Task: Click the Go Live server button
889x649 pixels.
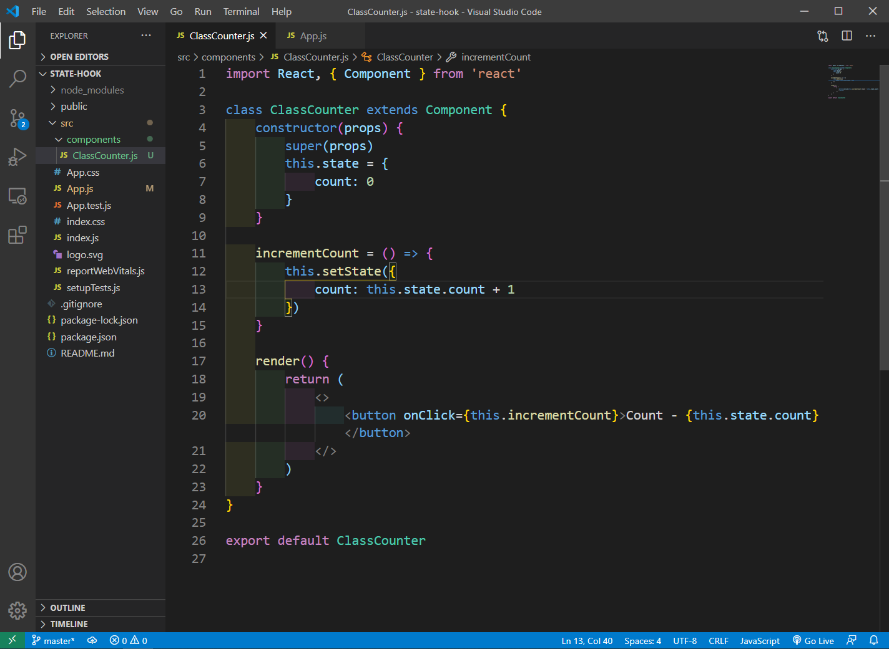Action: [x=813, y=641]
